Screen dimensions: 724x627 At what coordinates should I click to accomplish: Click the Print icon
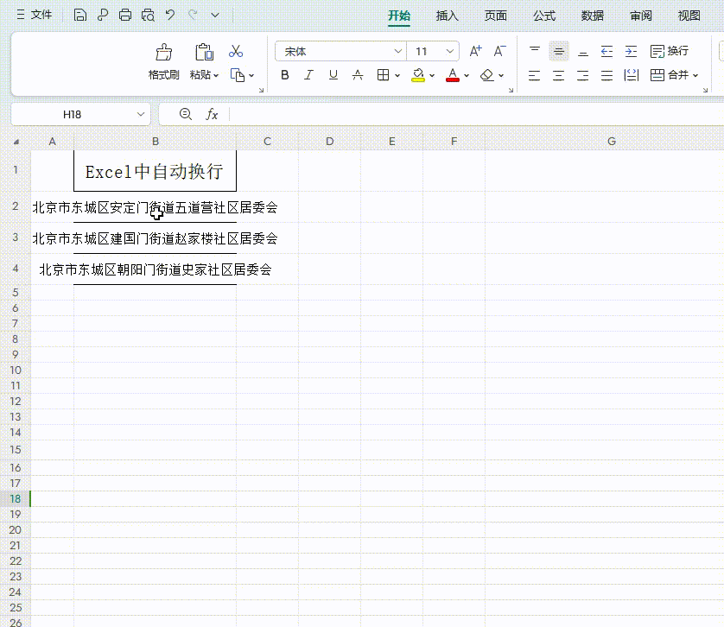pyautogui.click(x=125, y=16)
